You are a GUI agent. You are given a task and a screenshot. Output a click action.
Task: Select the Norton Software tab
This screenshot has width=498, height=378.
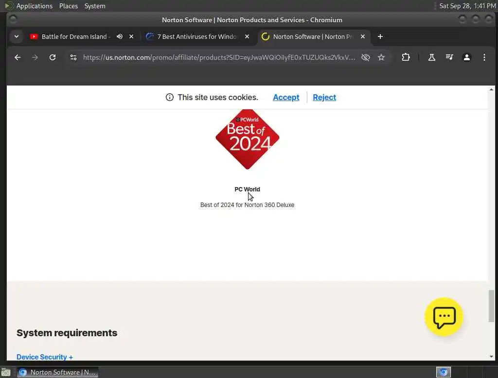tap(313, 36)
